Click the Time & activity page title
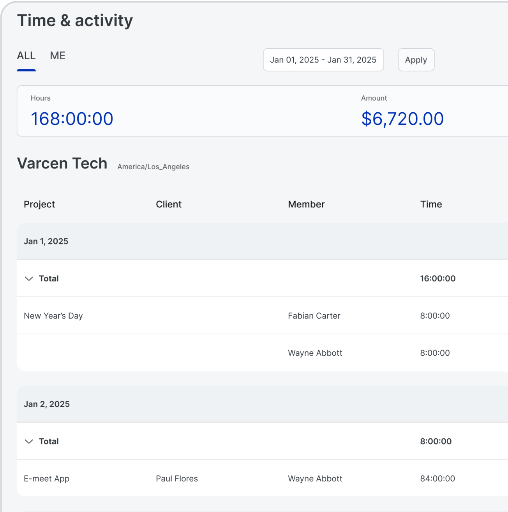 point(75,21)
